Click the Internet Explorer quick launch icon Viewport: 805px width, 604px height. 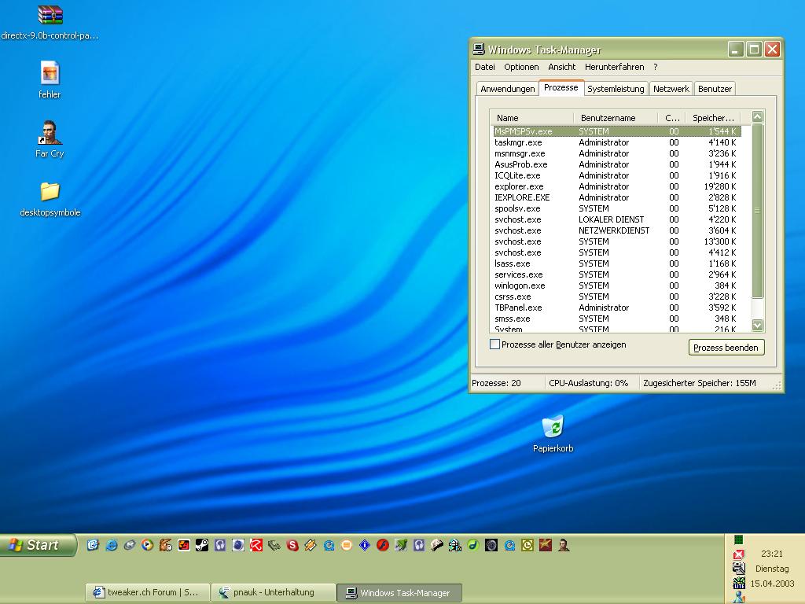pos(112,544)
